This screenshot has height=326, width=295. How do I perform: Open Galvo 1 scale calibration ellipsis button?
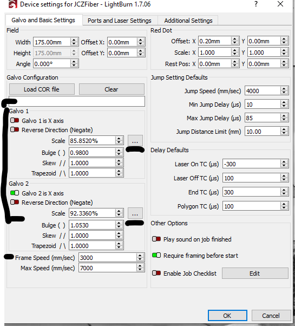(x=135, y=141)
